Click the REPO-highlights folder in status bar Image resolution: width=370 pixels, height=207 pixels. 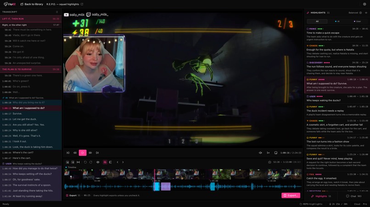point(311,204)
